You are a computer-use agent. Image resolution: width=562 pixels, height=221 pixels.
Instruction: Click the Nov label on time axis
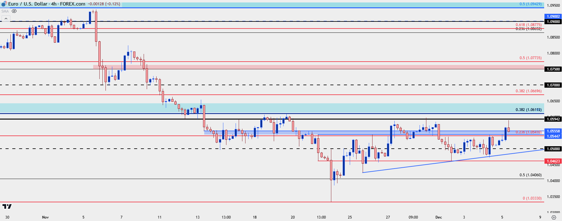[45, 217]
